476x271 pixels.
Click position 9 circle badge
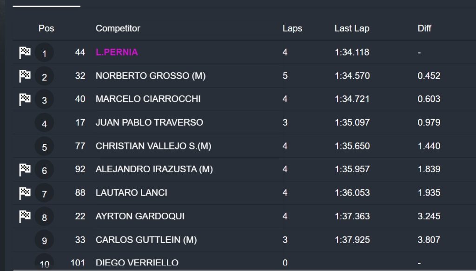coord(44,240)
